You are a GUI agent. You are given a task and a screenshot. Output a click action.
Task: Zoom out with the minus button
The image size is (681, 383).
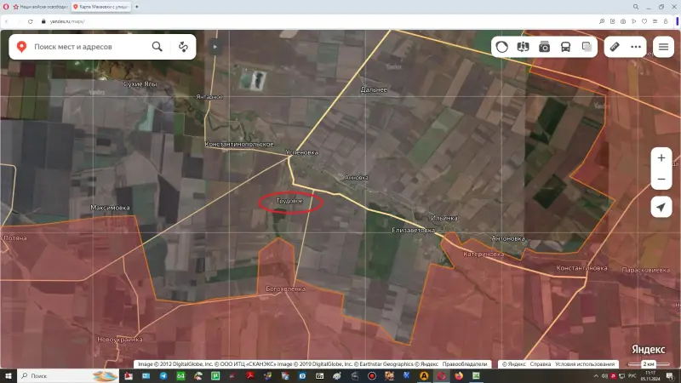point(661,180)
